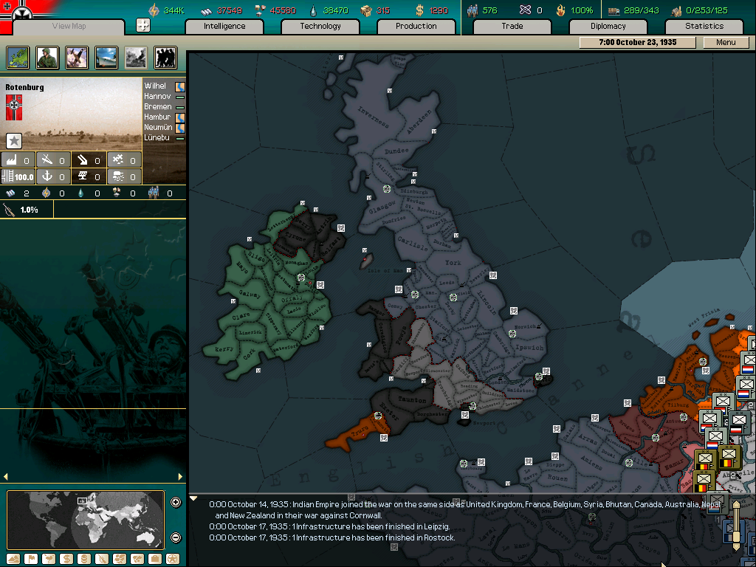Open the game Menu button
The width and height of the screenshot is (756, 567).
point(726,42)
